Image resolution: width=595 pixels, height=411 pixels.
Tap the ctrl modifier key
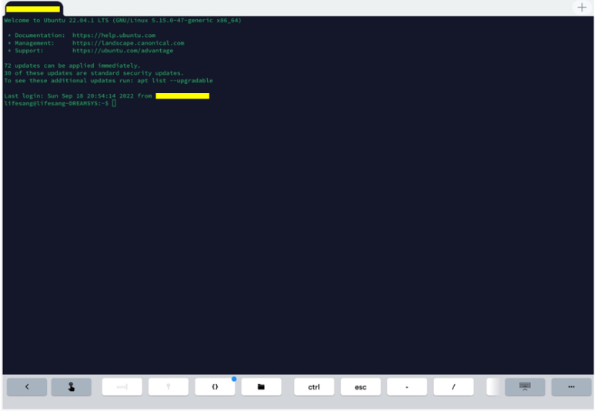pos(314,386)
